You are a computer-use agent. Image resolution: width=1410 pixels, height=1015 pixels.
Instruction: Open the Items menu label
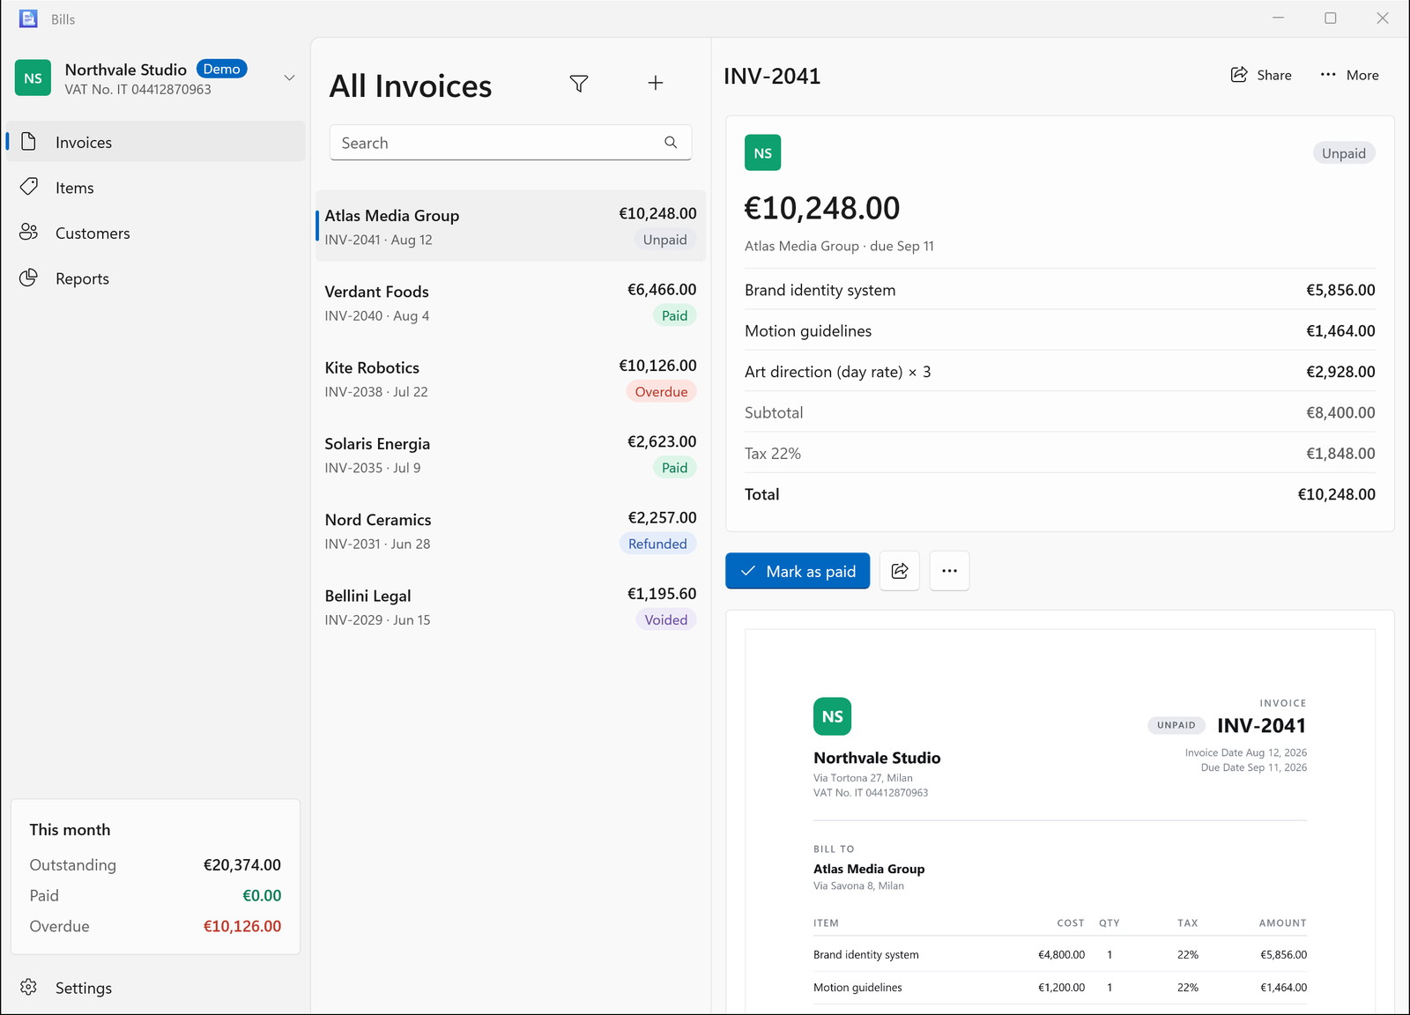[75, 188]
